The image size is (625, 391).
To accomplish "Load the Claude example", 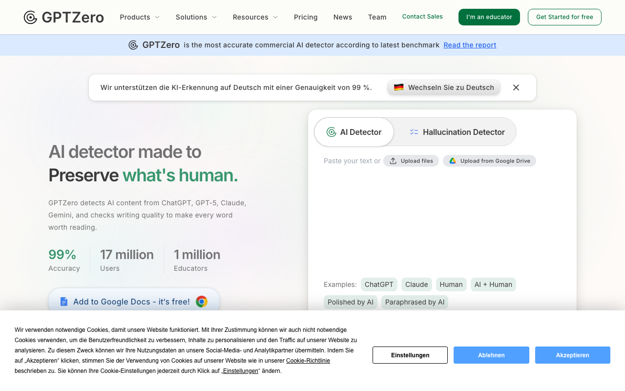I will tap(417, 284).
